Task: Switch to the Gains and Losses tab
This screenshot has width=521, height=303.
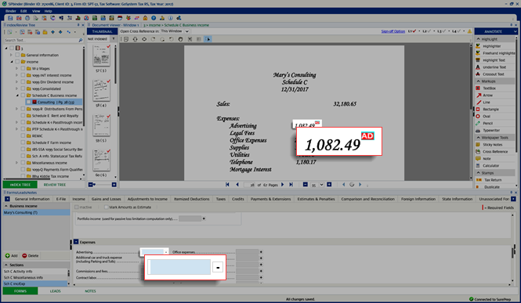Action: pos(107,199)
